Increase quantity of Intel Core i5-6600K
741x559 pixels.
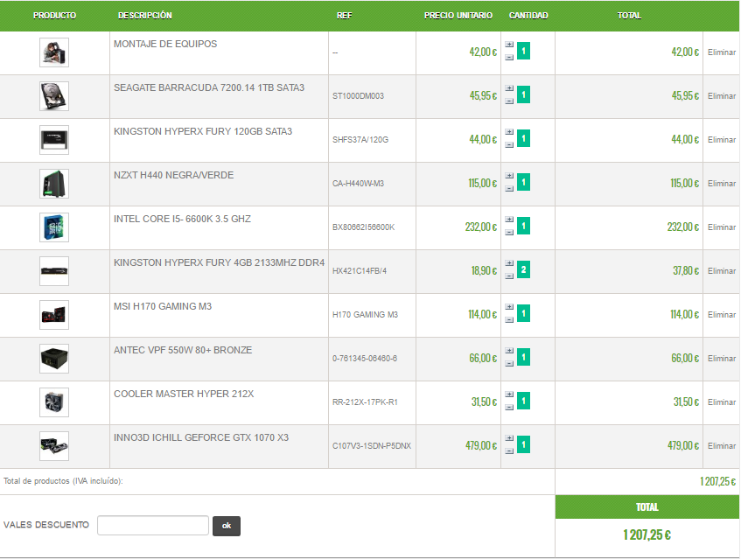pyautogui.click(x=509, y=220)
